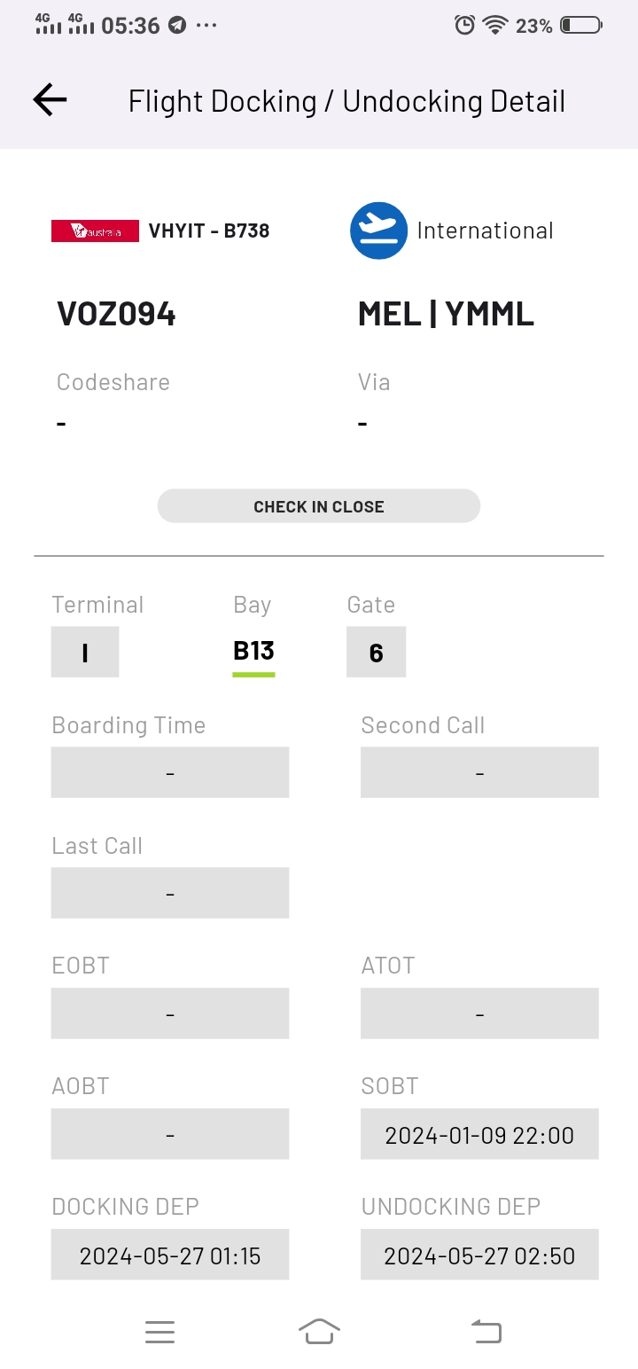Tap the battery icon in status bar
Screen dimensions: 638x1369
(580, 26)
